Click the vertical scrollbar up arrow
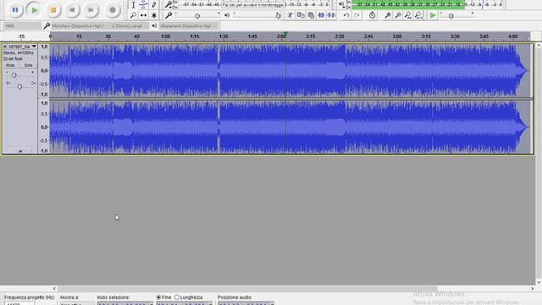This screenshot has width=542, height=305. [x=539, y=45]
